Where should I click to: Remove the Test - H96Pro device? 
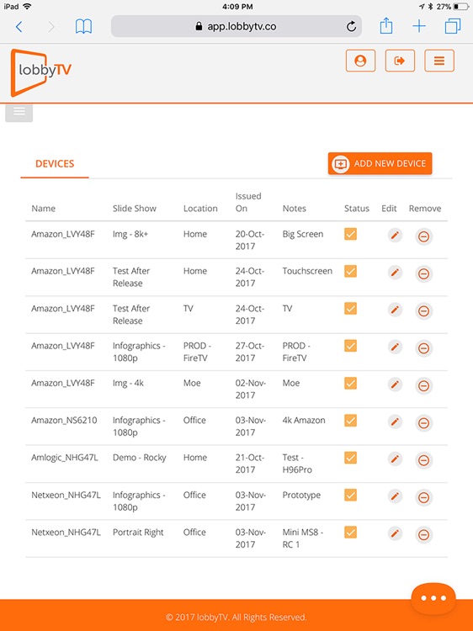423,460
